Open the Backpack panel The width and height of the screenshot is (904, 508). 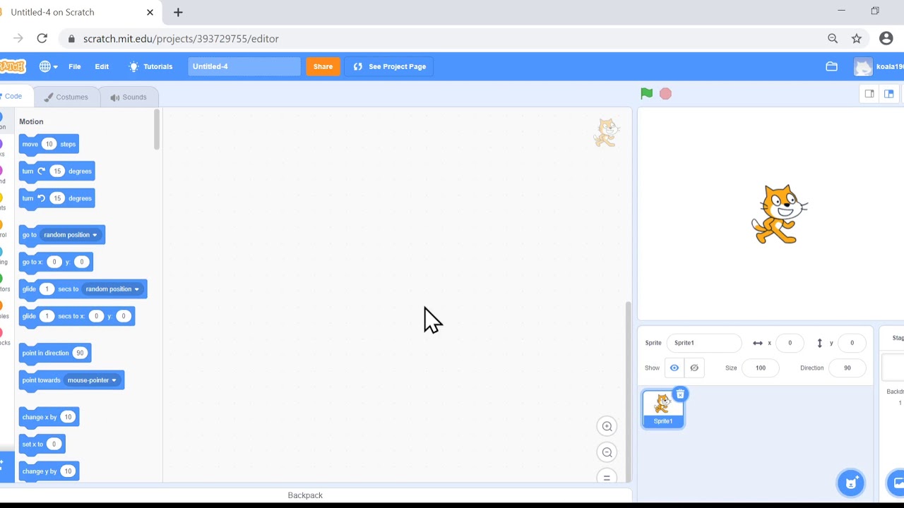point(305,495)
